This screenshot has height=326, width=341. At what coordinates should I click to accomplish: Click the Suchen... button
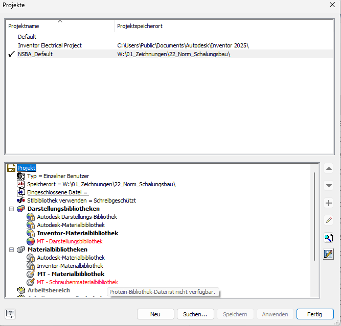coord(195,314)
